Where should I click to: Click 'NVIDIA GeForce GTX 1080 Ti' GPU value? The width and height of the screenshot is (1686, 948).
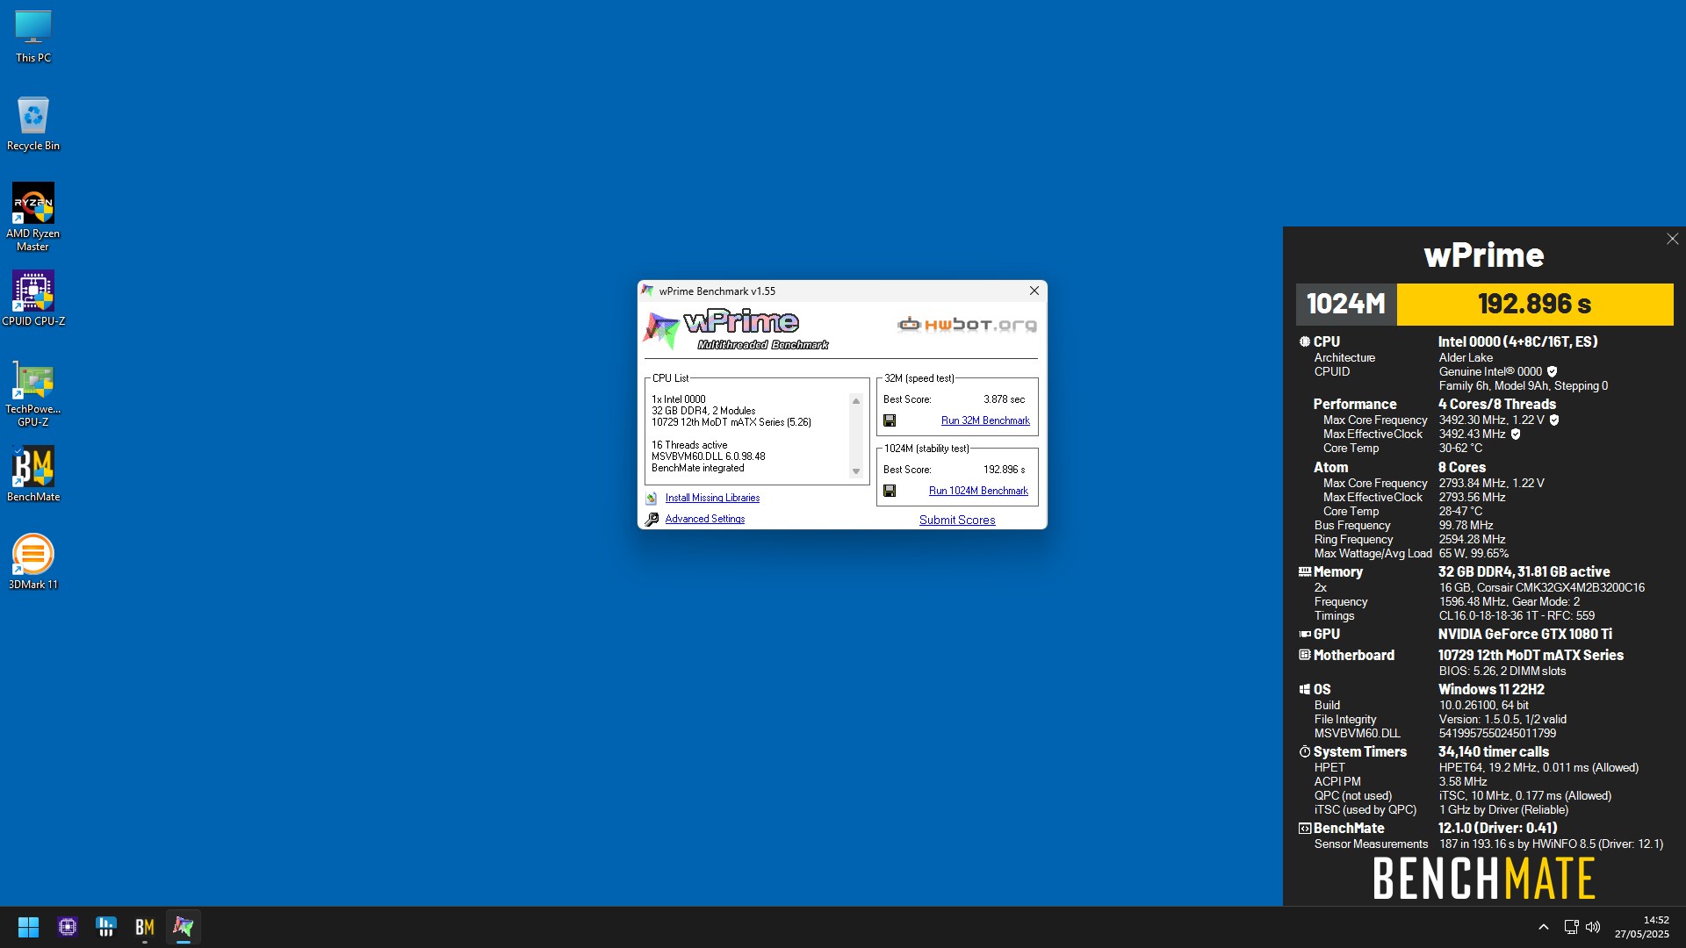click(1524, 634)
